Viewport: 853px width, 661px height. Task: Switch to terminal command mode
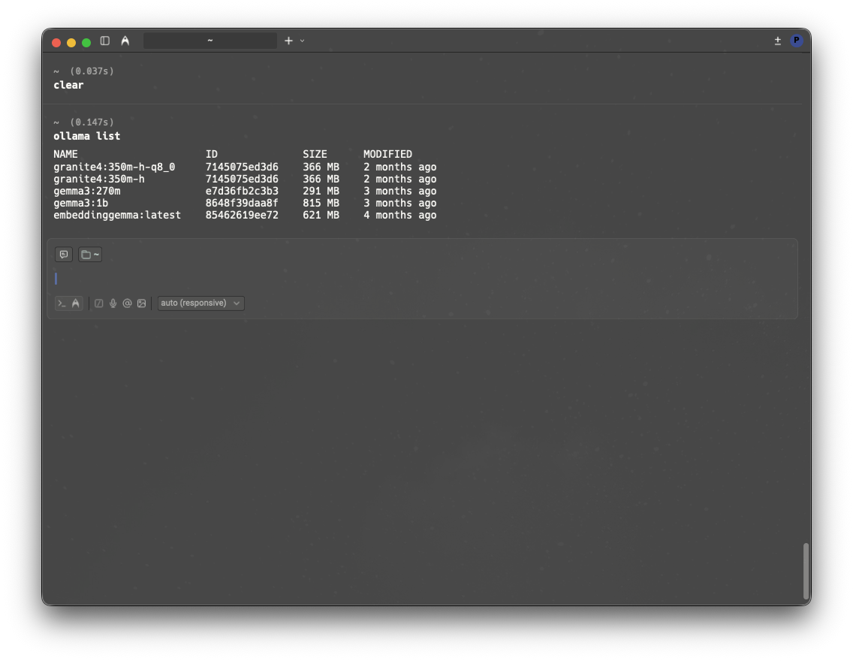tap(62, 303)
